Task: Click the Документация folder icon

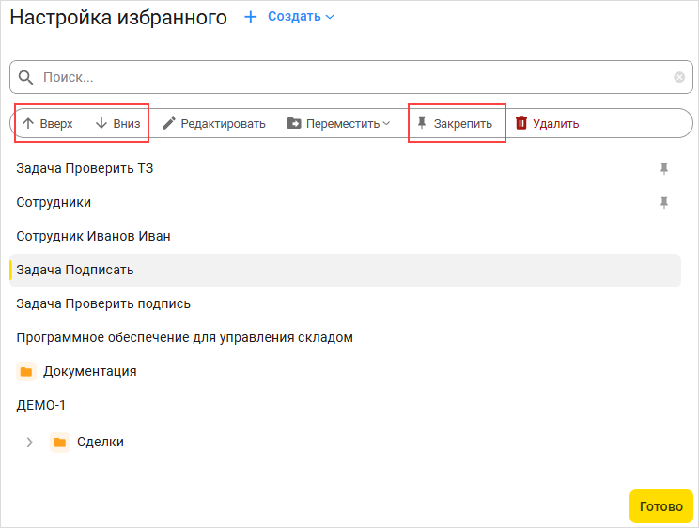Action: pos(26,371)
